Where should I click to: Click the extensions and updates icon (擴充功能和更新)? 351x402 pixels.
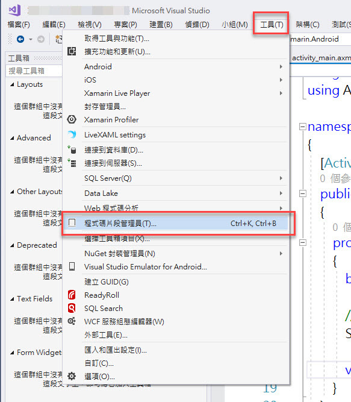point(72,51)
